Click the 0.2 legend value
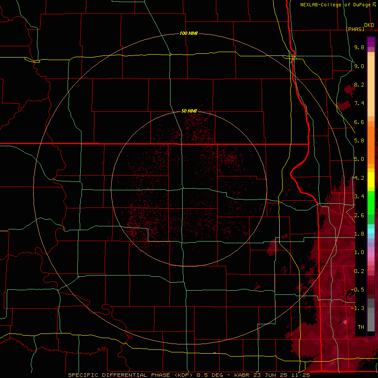Screen dimensions: 378x378 pos(359,271)
